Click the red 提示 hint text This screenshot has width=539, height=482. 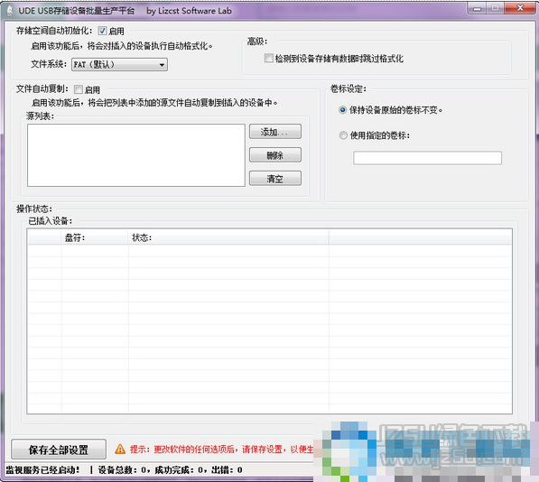click(x=222, y=450)
